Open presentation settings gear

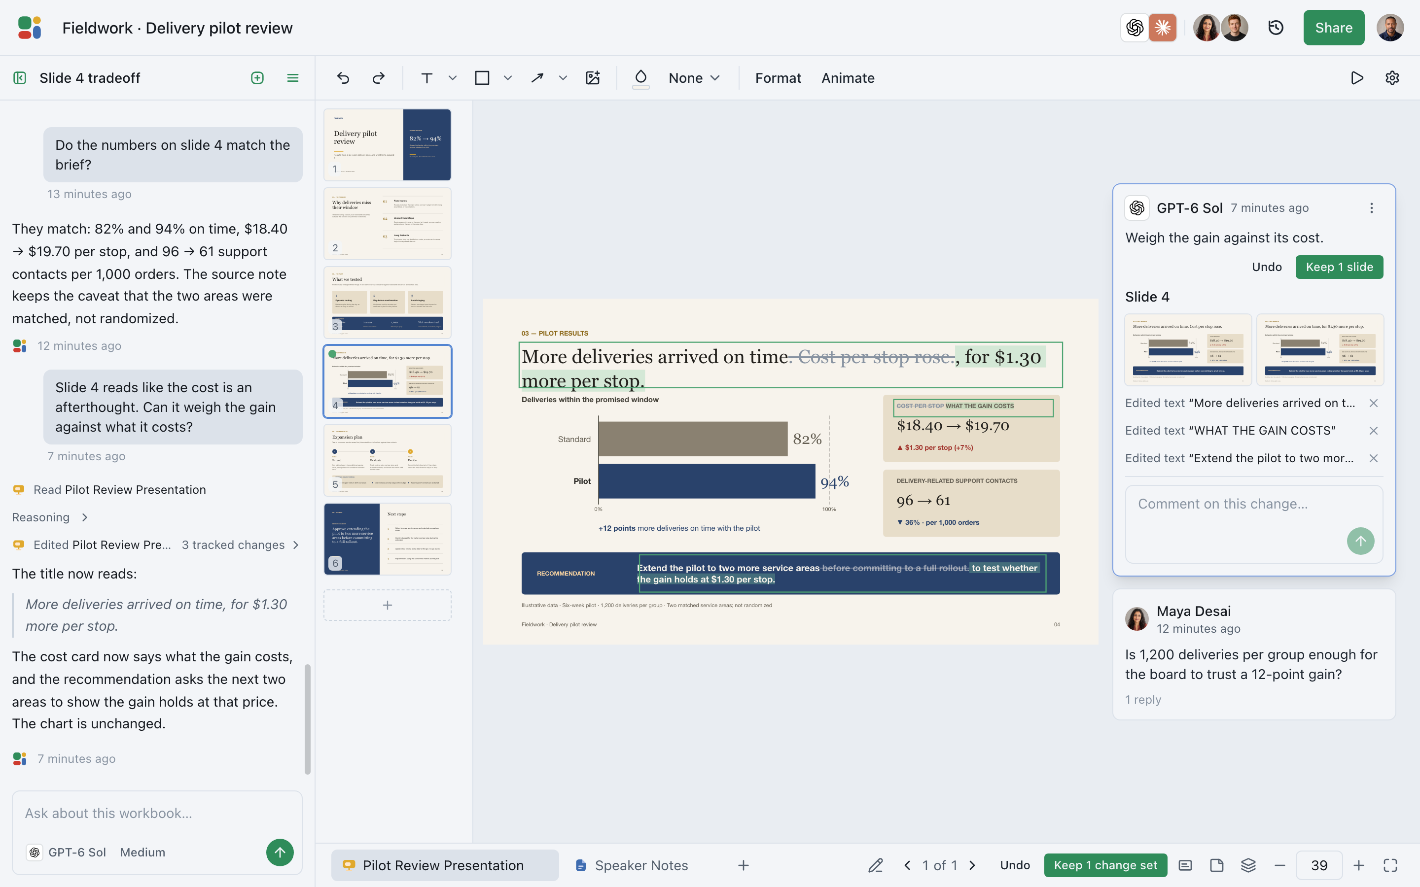coord(1392,78)
